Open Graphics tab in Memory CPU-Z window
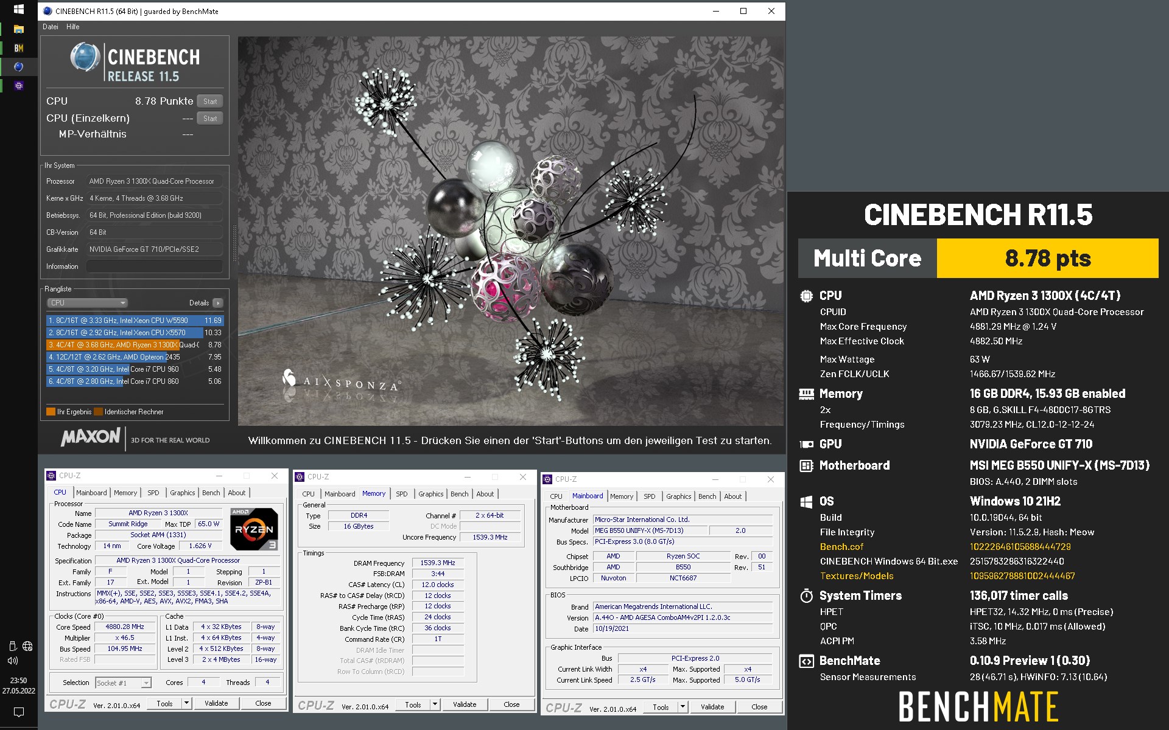Screen dimensions: 1169x730 [431, 494]
